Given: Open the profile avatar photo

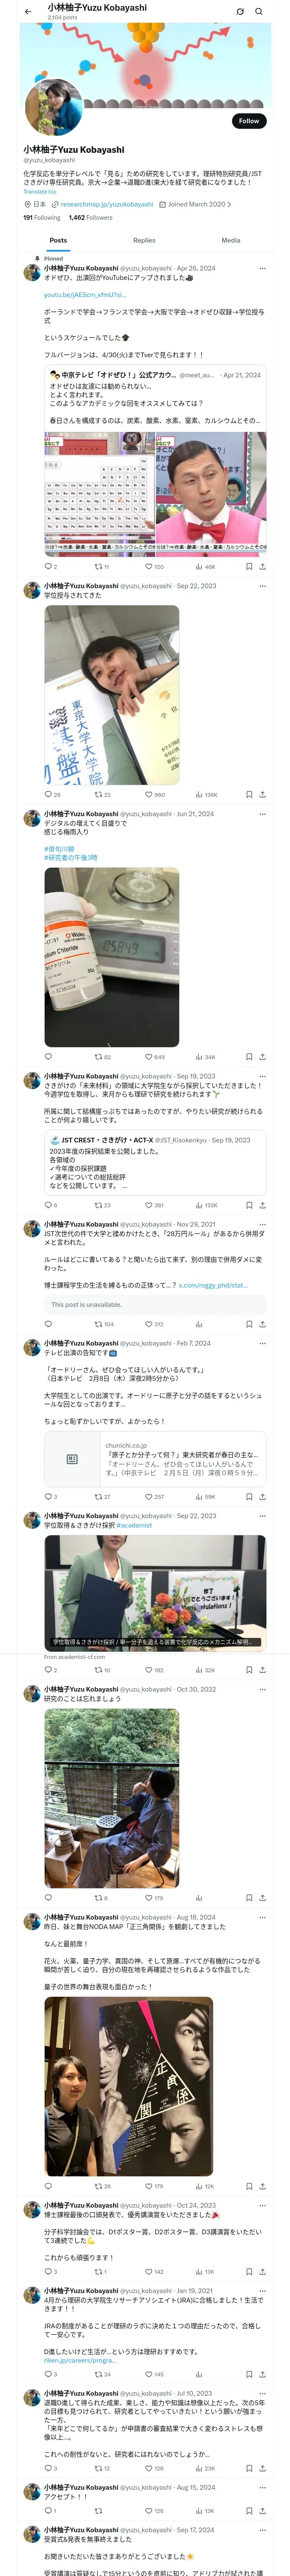Looking at the screenshot, I should (53, 107).
